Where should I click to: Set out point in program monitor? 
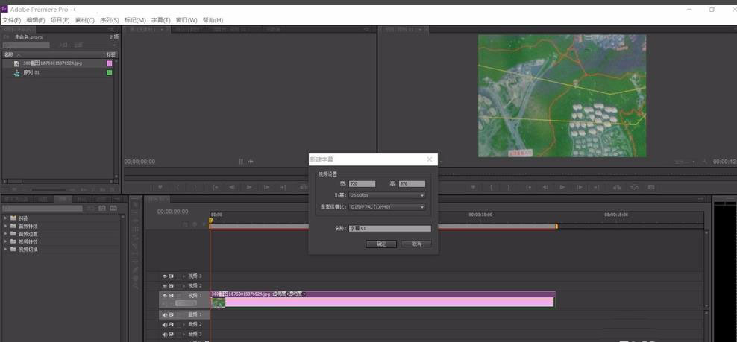point(508,187)
